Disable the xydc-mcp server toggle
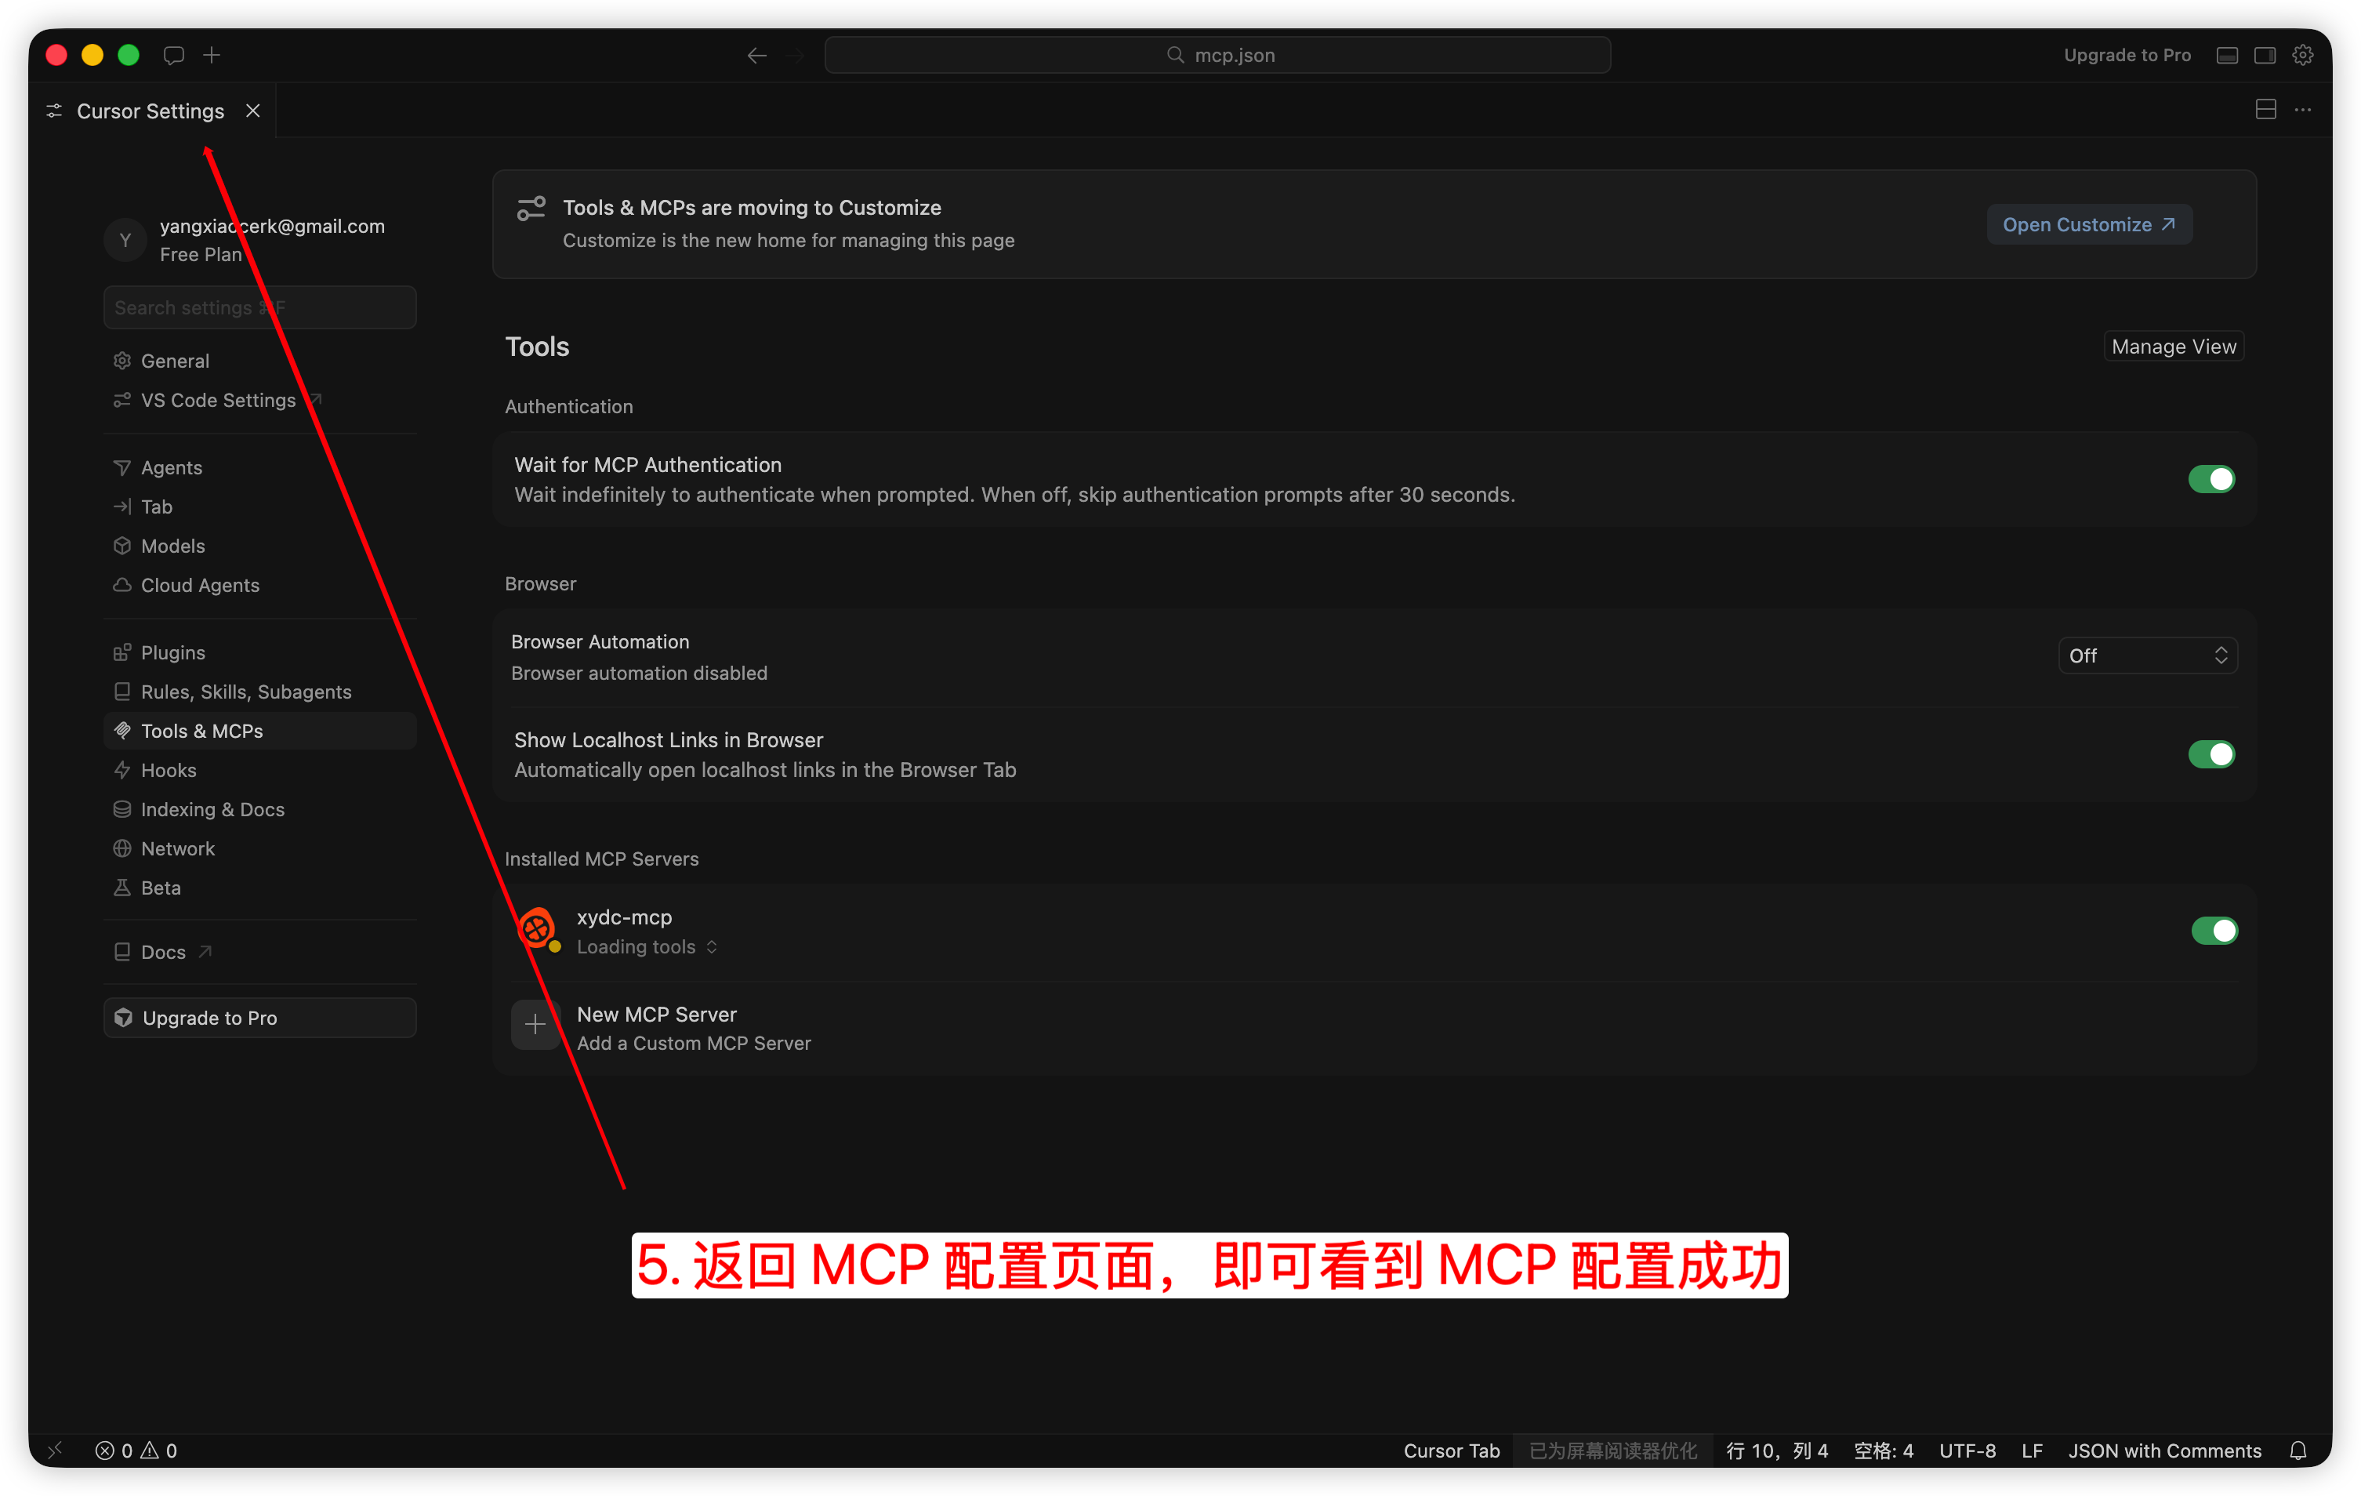This screenshot has width=2361, height=1496. tap(2214, 931)
